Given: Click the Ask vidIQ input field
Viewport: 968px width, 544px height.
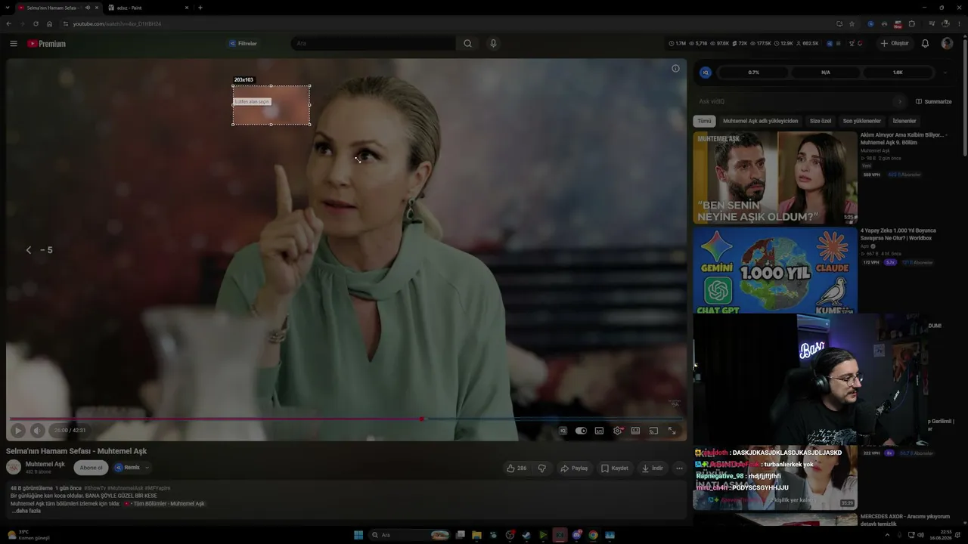Looking at the screenshot, I should tap(800, 101).
